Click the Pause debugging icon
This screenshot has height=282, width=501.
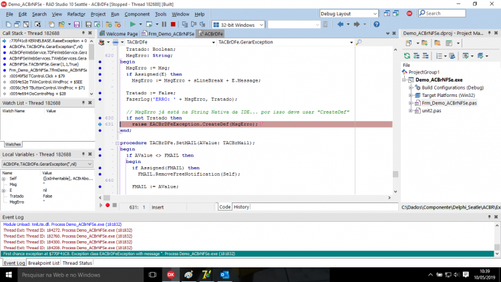pos(164,24)
